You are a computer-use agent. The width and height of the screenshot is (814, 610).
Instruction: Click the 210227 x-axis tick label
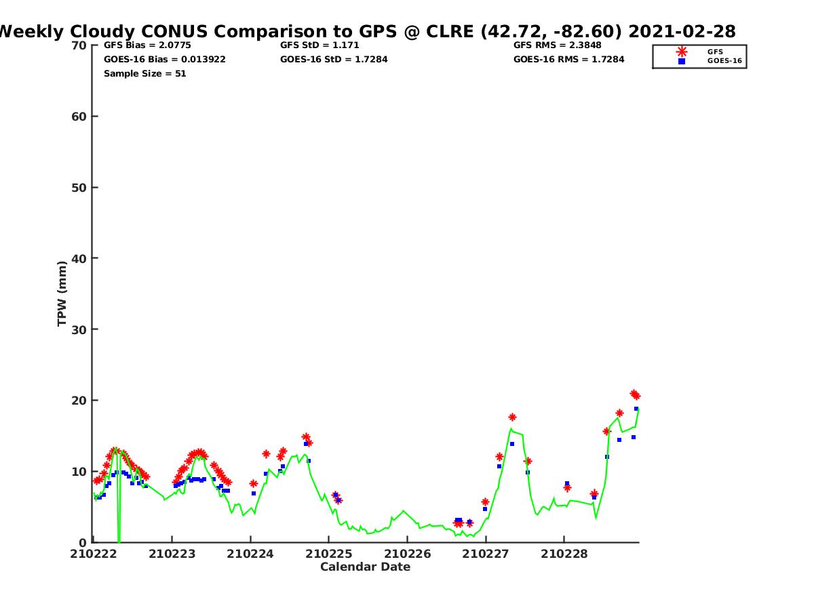pos(485,554)
